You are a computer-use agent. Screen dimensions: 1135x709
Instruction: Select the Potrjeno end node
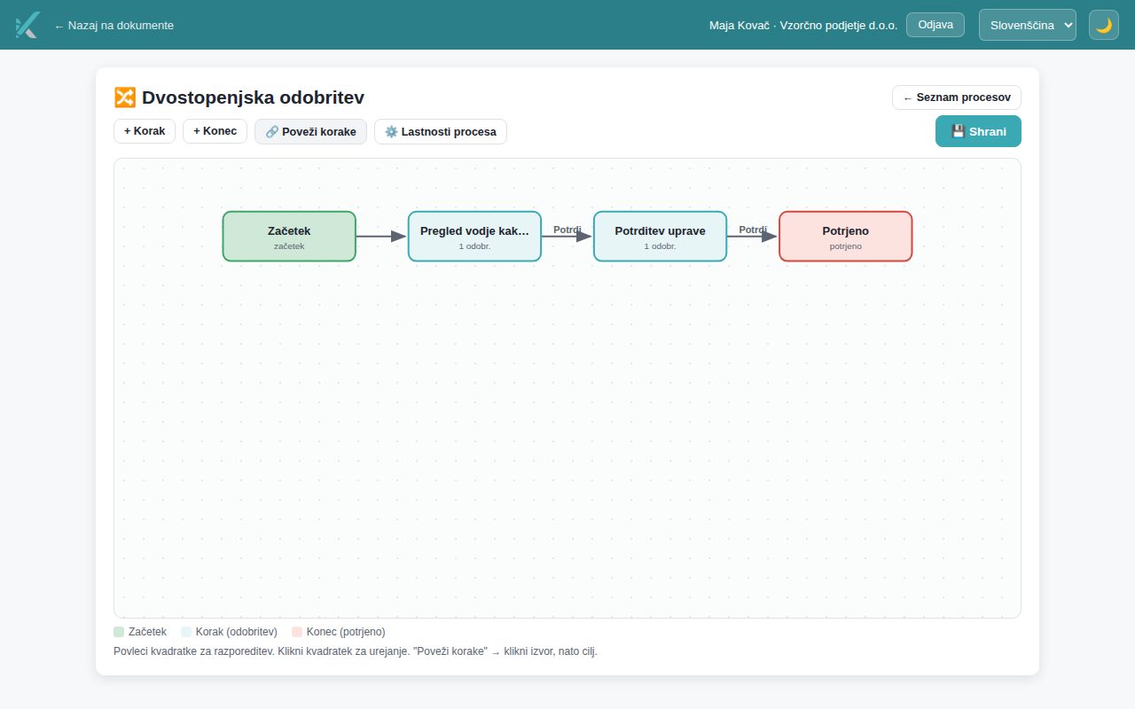click(845, 237)
